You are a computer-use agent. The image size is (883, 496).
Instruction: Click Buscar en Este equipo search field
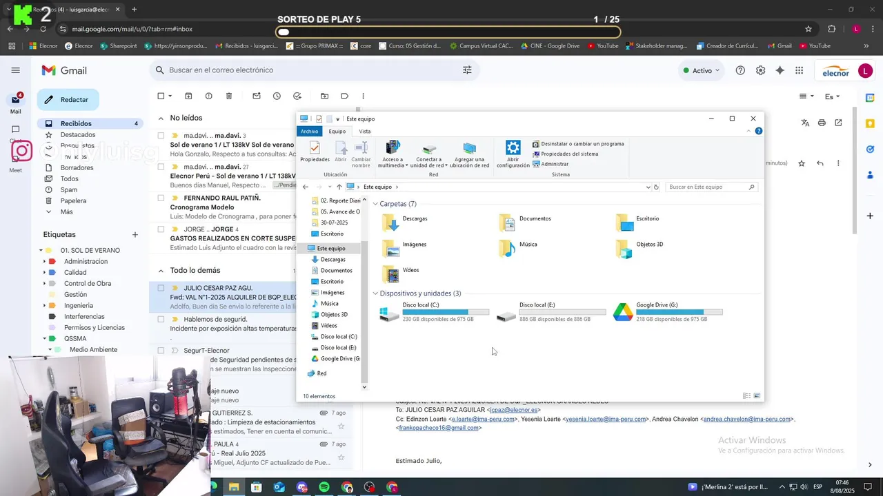click(712, 187)
